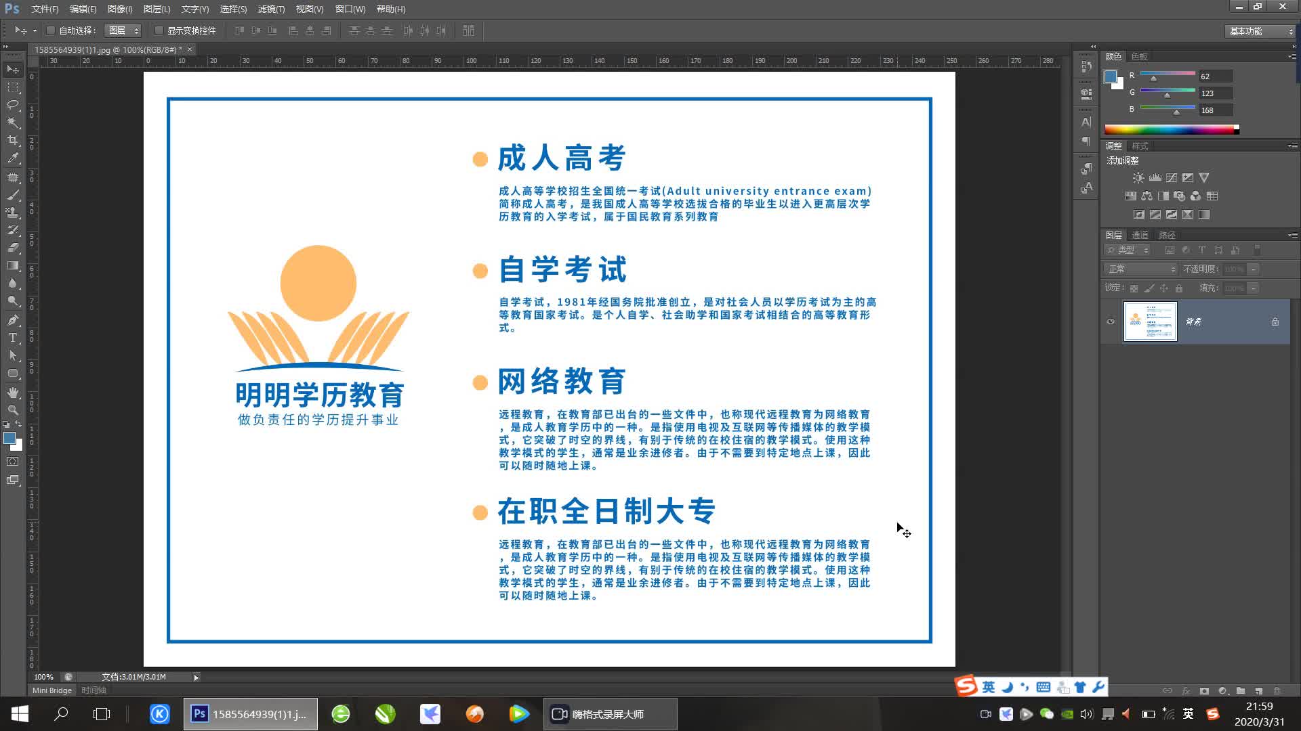Screen dimensions: 1301x731
Task: Click the 背景 layer thumbnail
Action: click(1150, 322)
